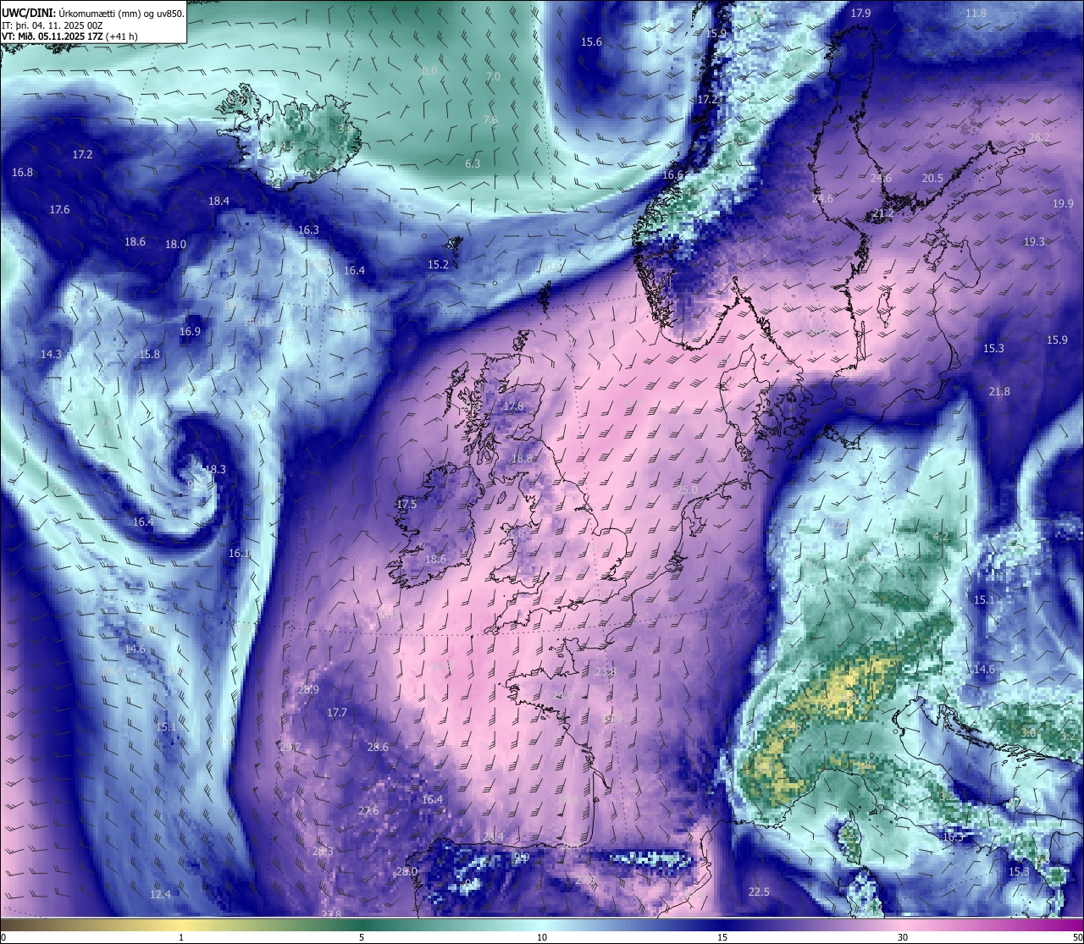The image size is (1084, 944).
Task: Click the 15.2 value near the Faroe Islands
Action: click(438, 264)
